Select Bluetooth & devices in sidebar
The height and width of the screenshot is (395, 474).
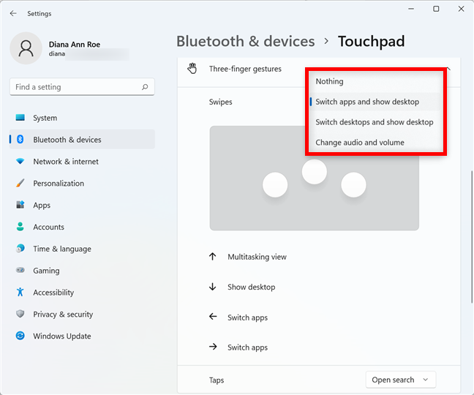tap(82, 139)
